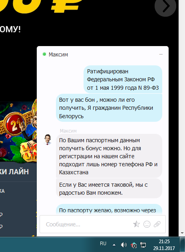
Task: Click Maxim's operator avatar photo
Action: coord(48,139)
